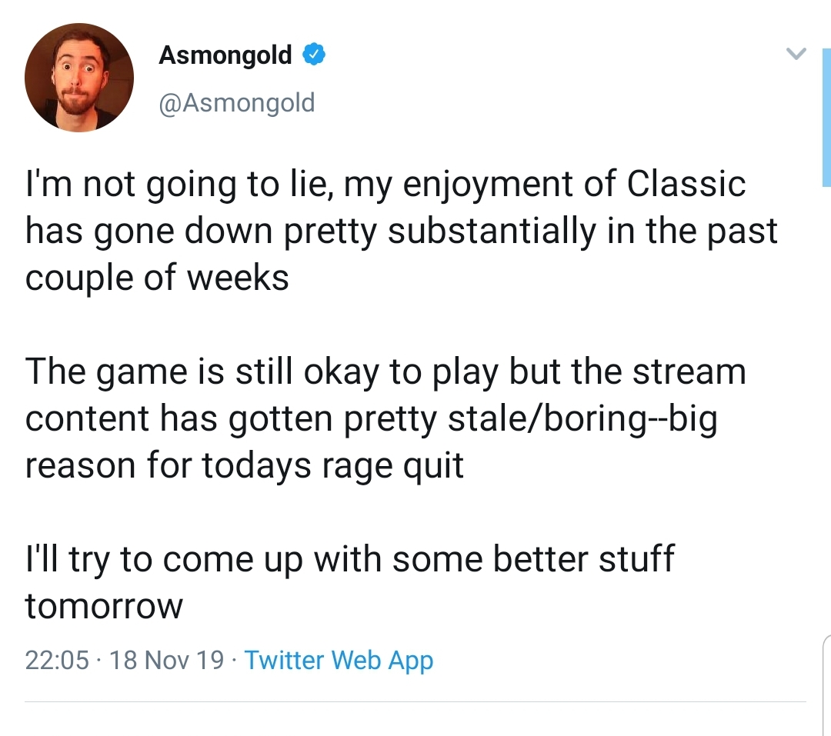The image size is (831, 736).
Task: Open the Asmongold display name link
Action: (225, 55)
